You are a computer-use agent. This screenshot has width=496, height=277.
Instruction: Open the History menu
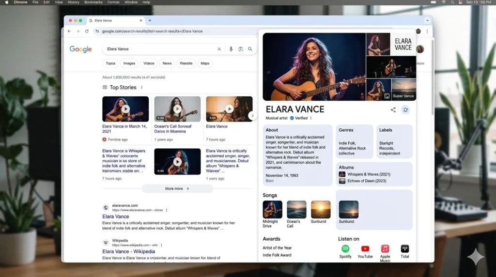click(x=74, y=2)
